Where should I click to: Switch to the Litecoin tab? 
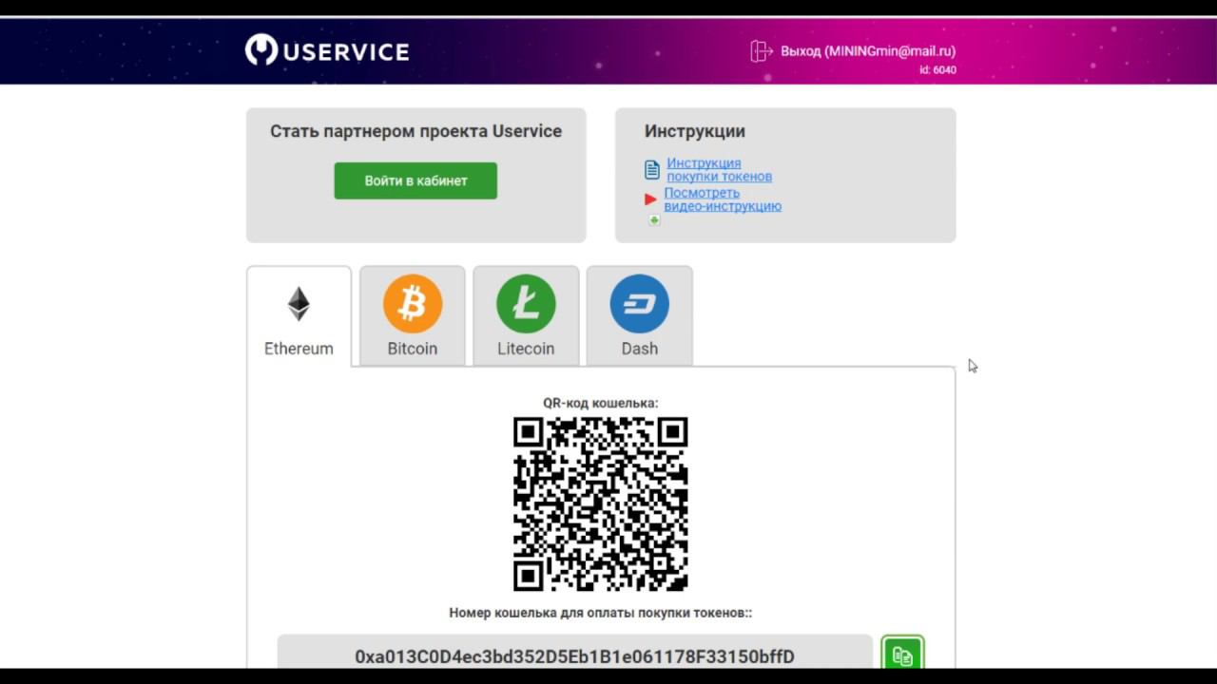pyautogui.click(x=526, y=315)
